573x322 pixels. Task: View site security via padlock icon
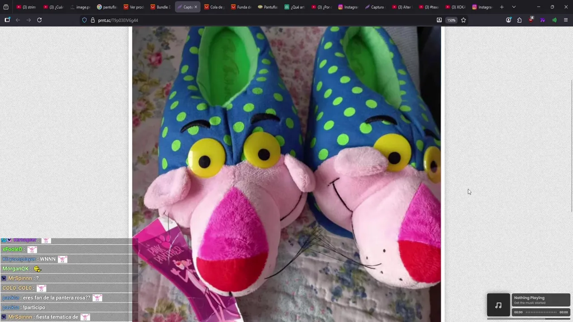pos(93,20)
